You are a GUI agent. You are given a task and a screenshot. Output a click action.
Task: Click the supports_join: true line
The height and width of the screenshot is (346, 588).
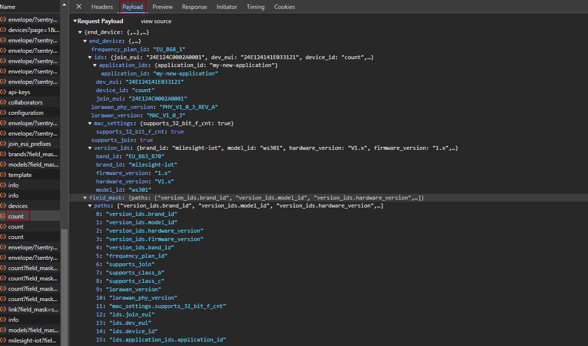(x=122, y=140)
